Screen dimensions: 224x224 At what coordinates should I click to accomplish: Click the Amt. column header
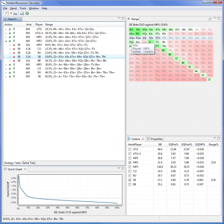[x=29, y=24]
